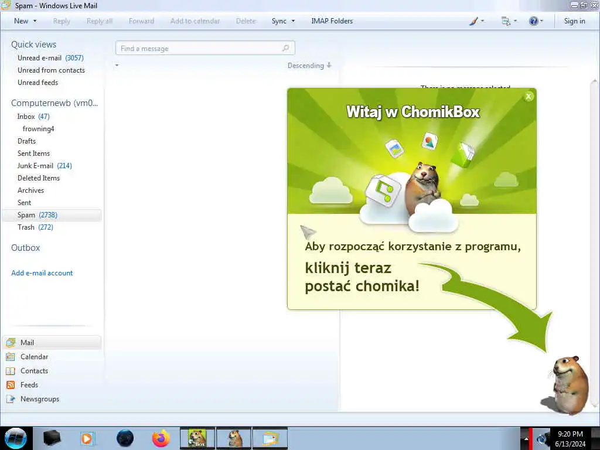Screen dimensions: 600x450
Task: Open Firefox from the taskbar
Action: point(161,438)
